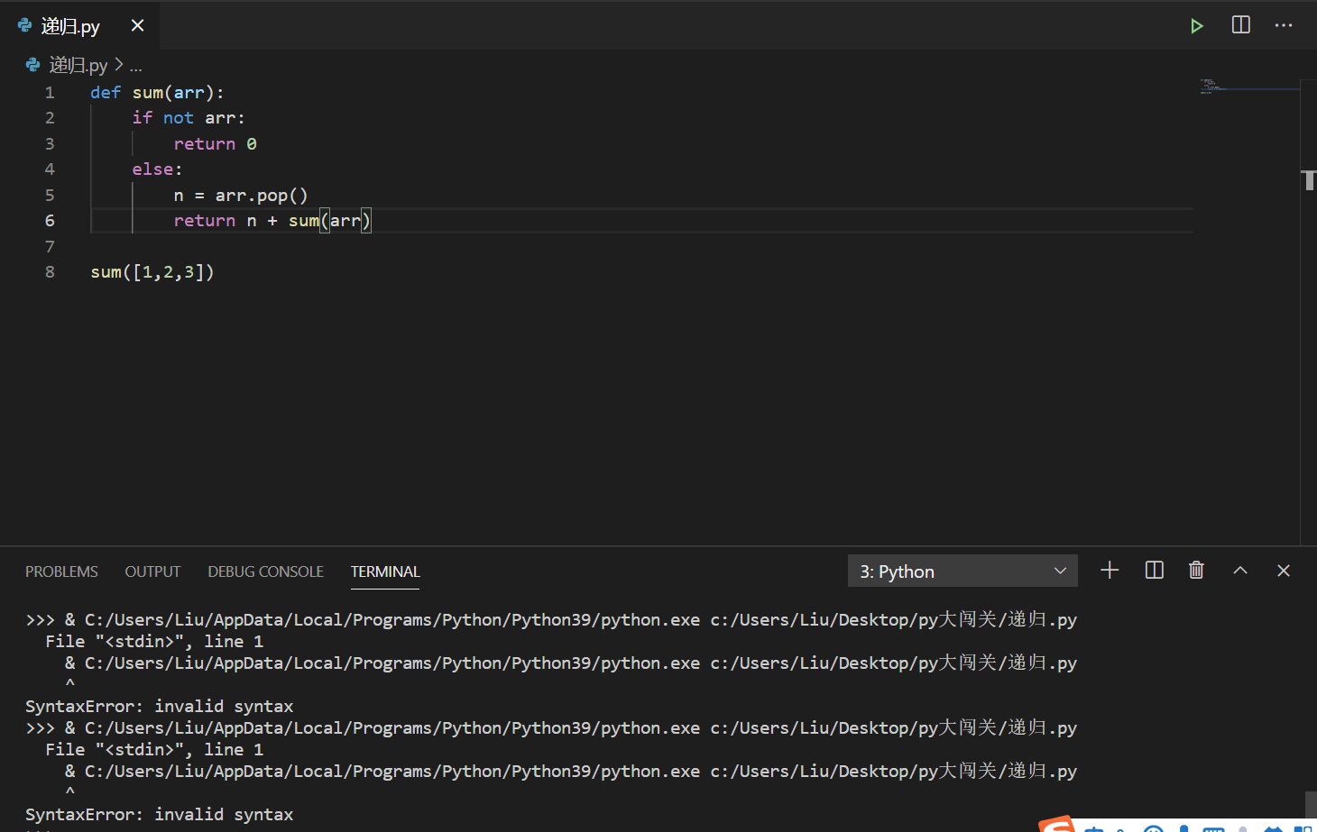
Task: Kill the terminal with the trash icon
Action: pyautogui.click(x=1196, y=570)
